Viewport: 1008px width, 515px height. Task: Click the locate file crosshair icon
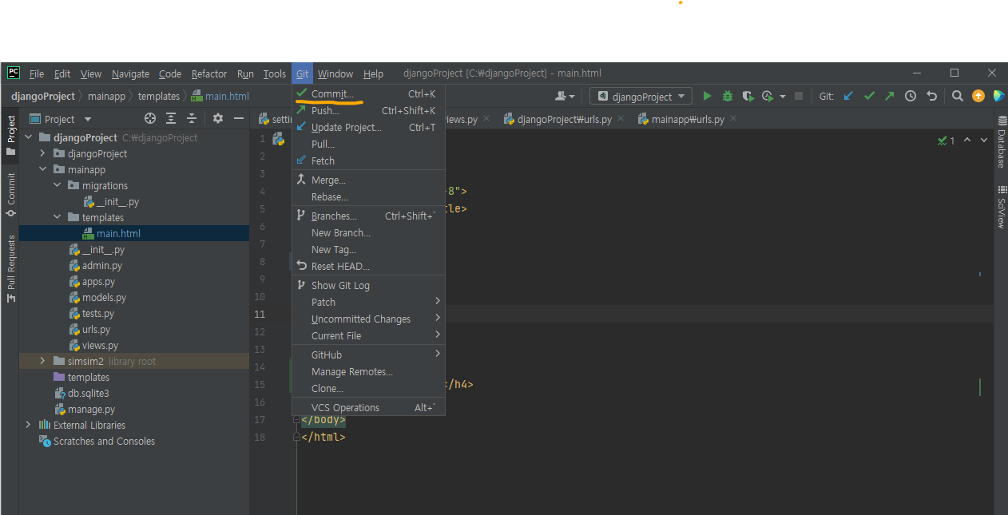tap(150, 118)
